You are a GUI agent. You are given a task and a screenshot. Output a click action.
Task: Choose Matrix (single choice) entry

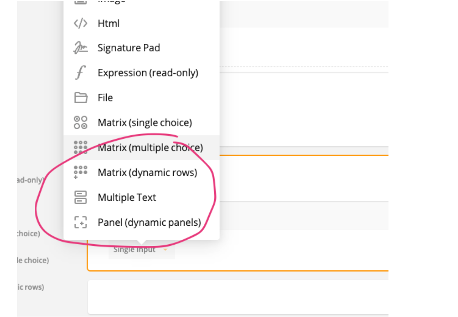pos(141,122)
